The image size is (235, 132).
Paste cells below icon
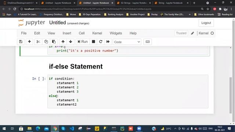pos(54,42)
